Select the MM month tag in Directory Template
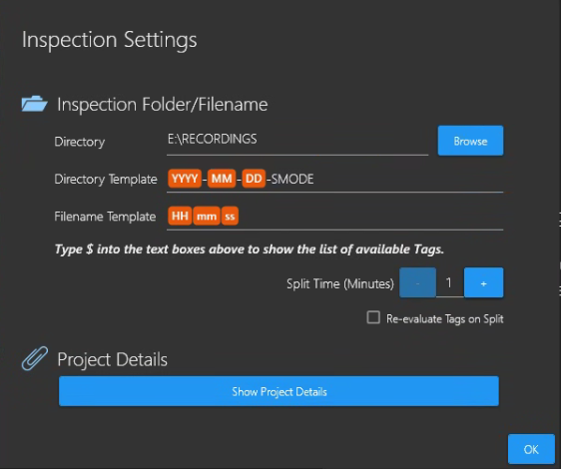561x469 pixels. coord(222,179)
